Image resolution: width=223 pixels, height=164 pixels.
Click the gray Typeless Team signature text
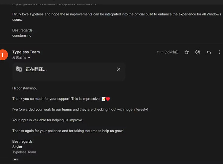[24, 152]
